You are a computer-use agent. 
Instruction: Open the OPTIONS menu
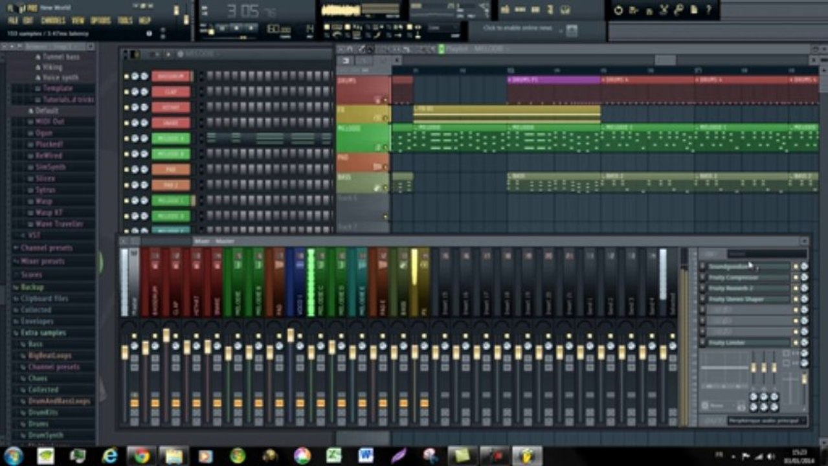coord(101,21)
